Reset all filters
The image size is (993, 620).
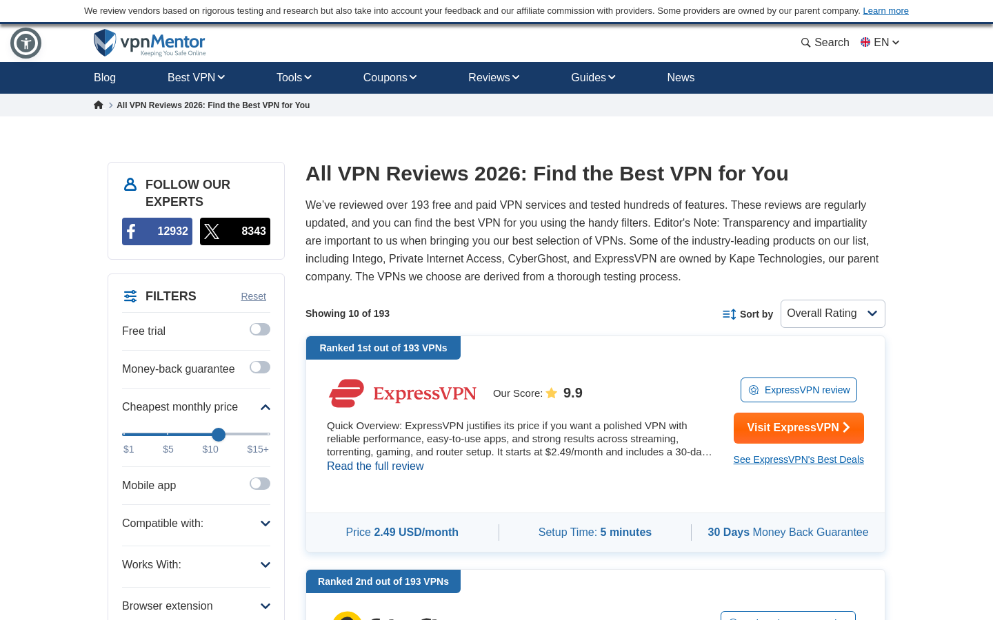click(253, 296)
